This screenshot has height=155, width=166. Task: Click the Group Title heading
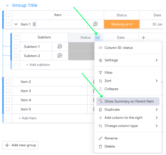(25, 5)
